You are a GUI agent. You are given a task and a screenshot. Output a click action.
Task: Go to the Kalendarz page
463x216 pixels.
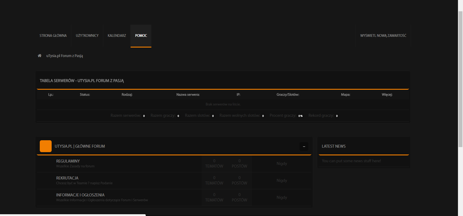[x=117, y=36]
